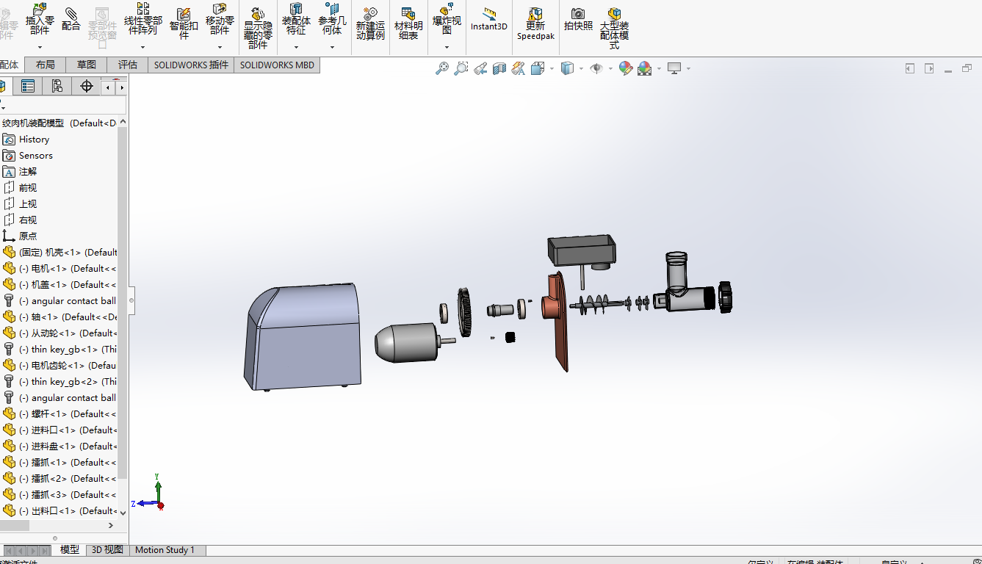
Task: Toggle Instant3D mode
Action: click(x=489, y=19)
